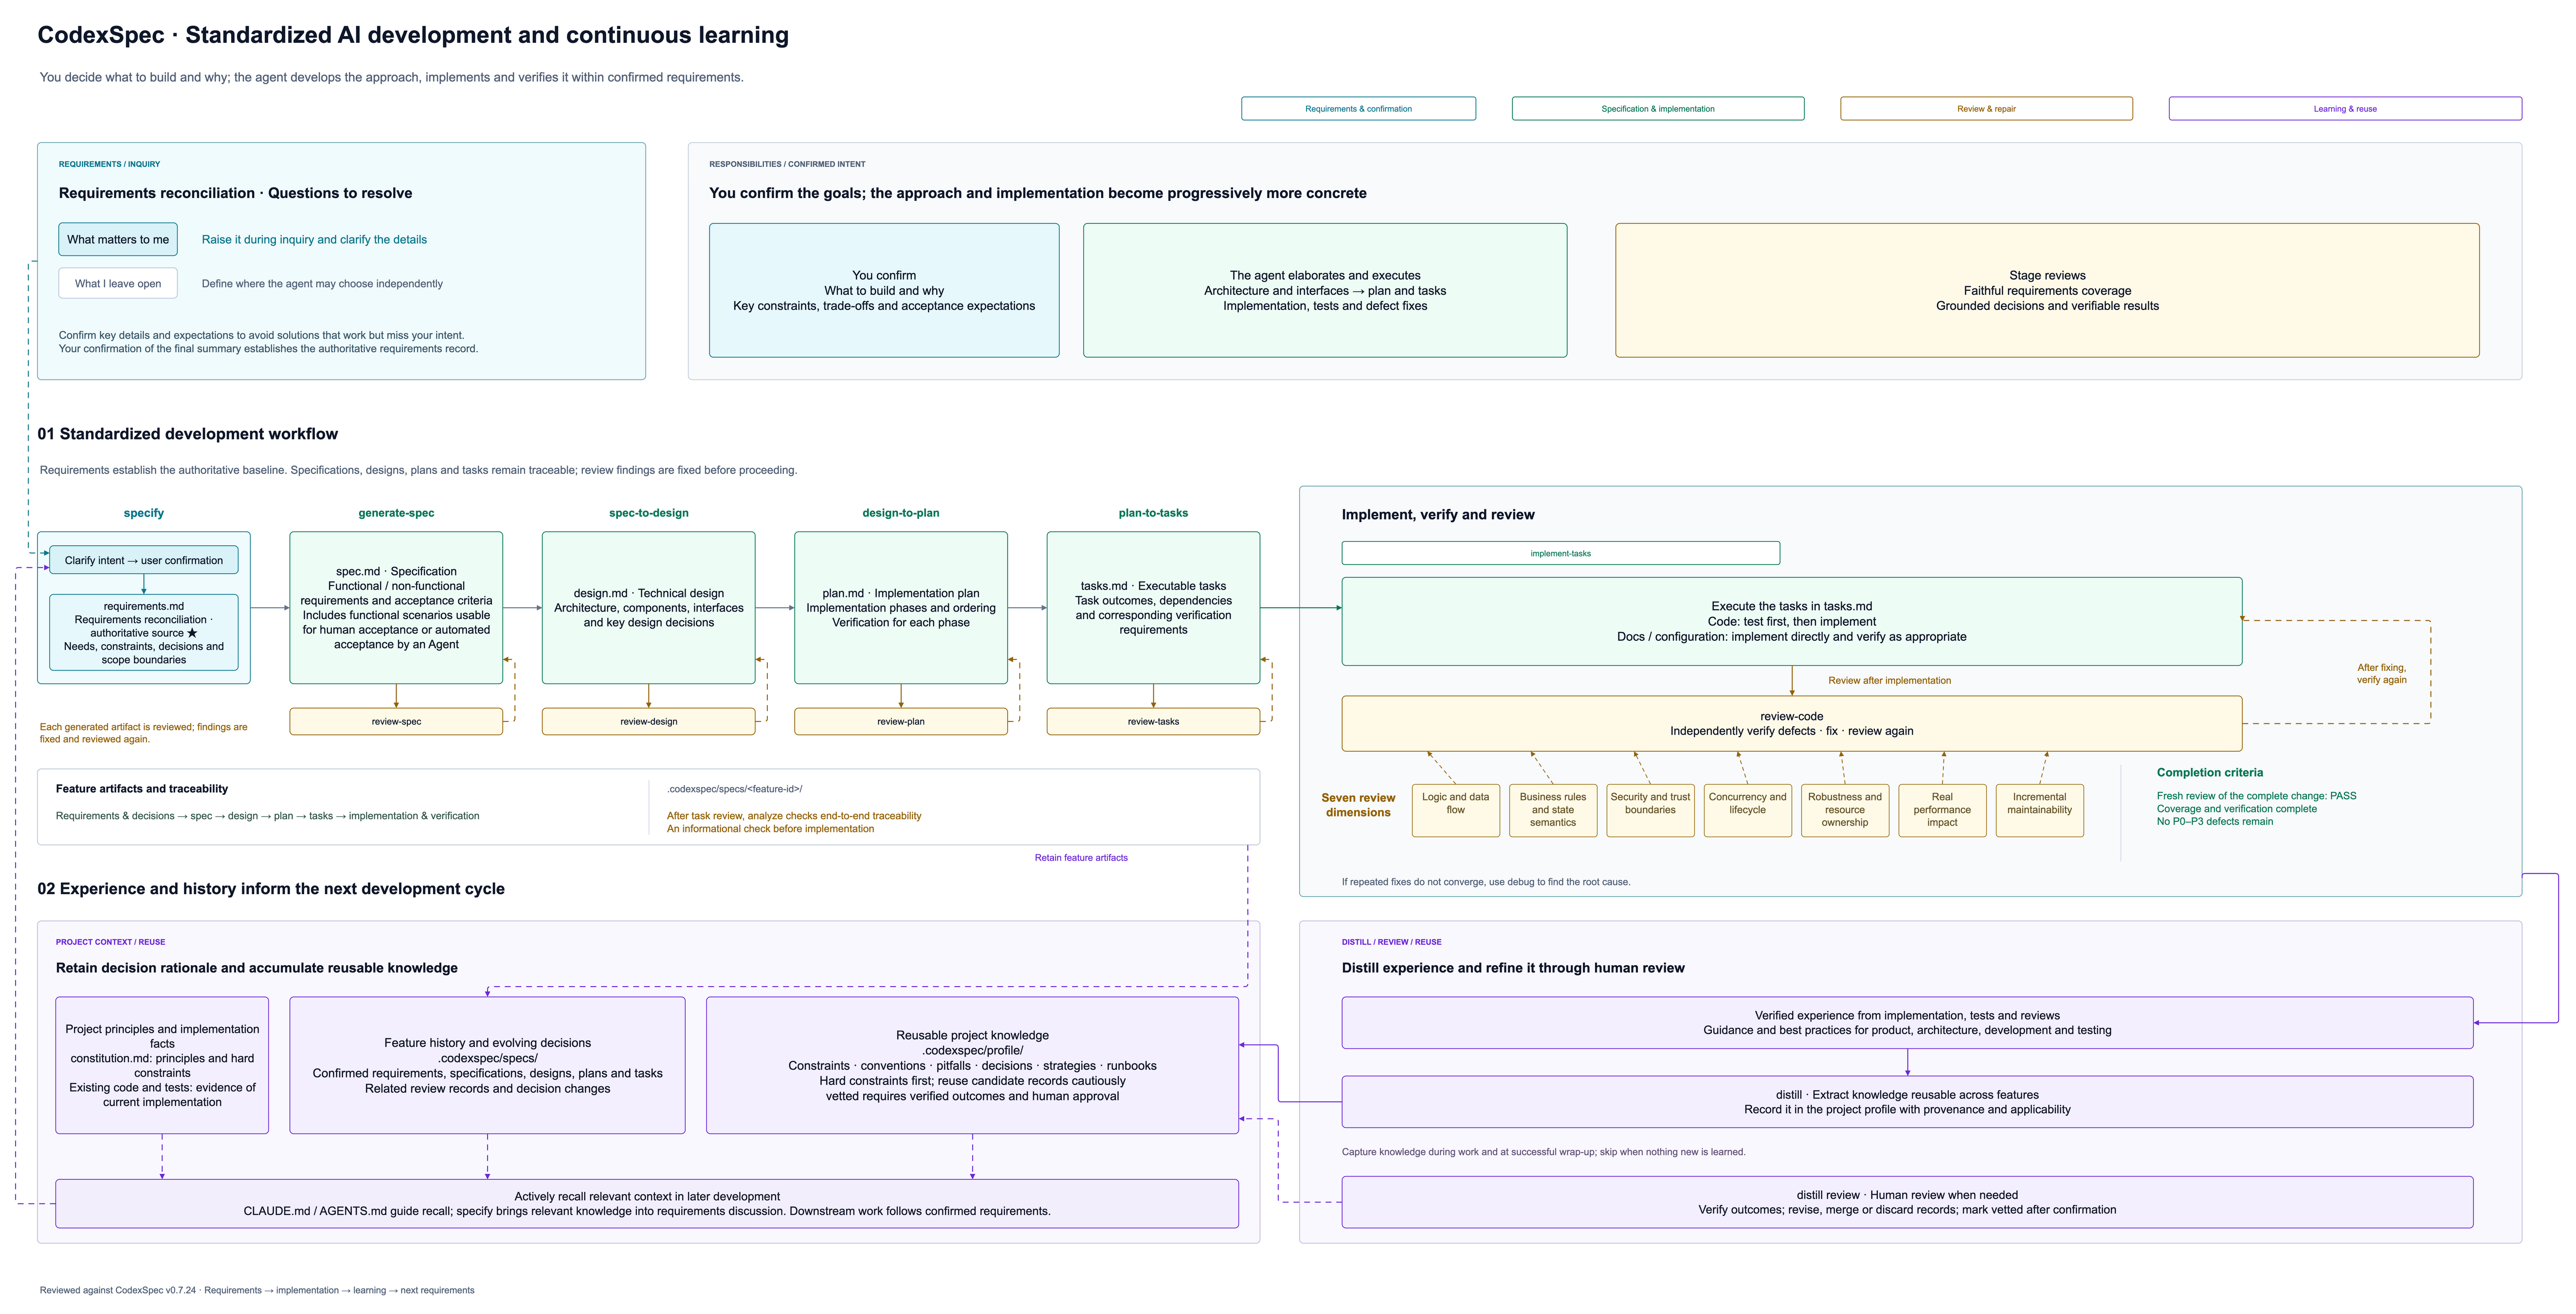2576x1314 pixels.
Task: Select the 'You confirm' responsibilities card
Action: 884,290
